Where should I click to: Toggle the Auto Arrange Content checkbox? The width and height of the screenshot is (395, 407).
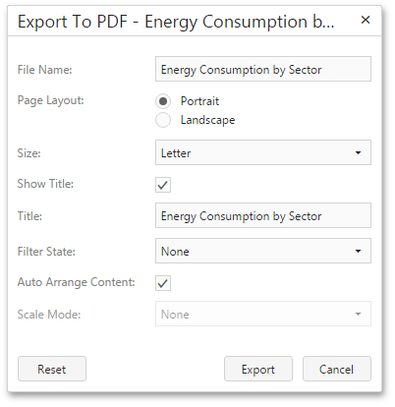pos(163,283)
